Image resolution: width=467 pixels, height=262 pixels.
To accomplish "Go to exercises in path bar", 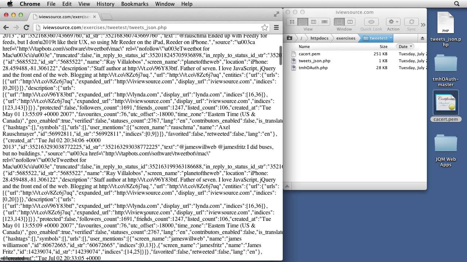I will tap(346, 38).
